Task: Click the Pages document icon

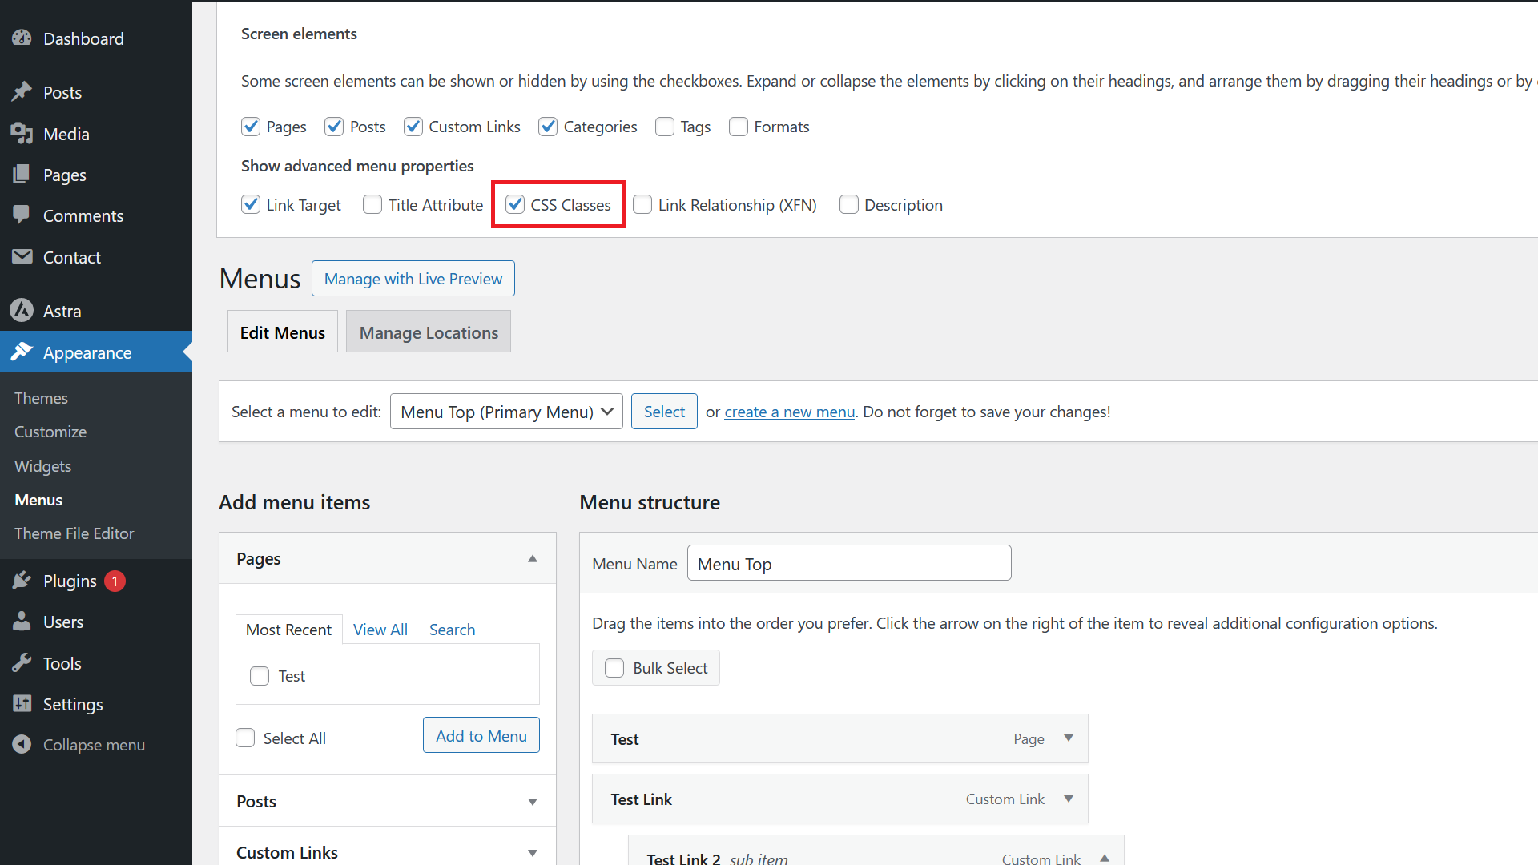Action: [22, 174]
